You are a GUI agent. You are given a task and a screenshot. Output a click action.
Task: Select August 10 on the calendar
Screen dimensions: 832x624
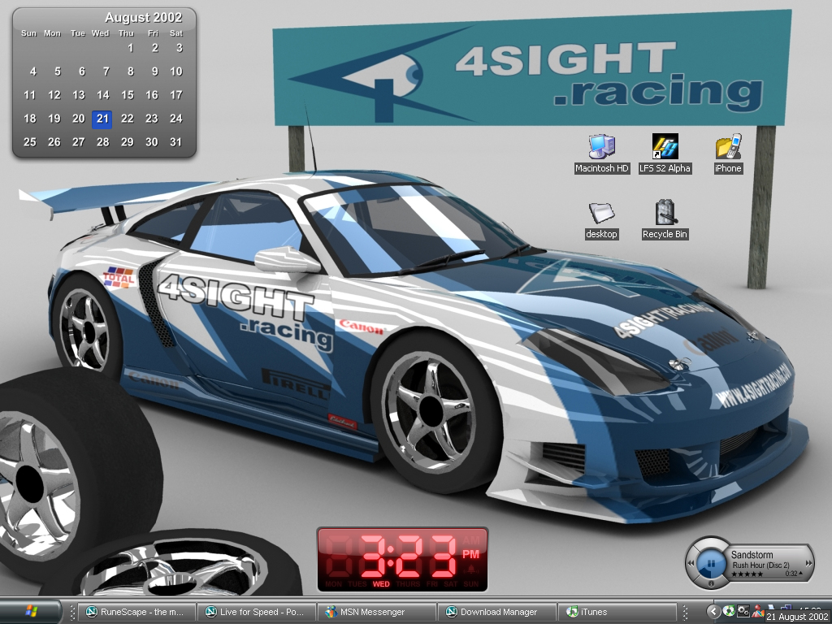click(x=176, y=71)
